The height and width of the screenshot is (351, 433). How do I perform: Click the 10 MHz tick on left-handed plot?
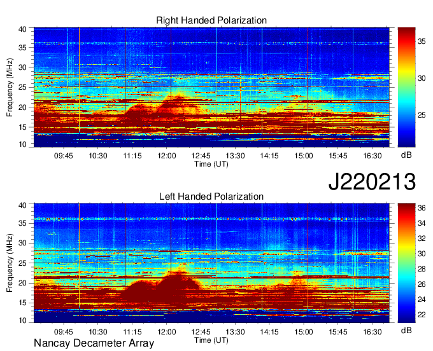point(22,320)
